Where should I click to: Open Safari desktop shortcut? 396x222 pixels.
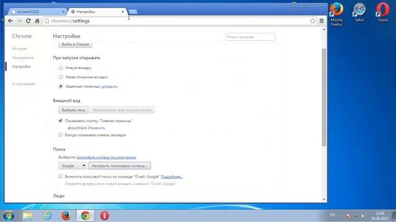(x=359, y=12)
